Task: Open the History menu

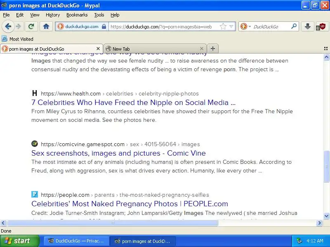Action: click(53, 15)
